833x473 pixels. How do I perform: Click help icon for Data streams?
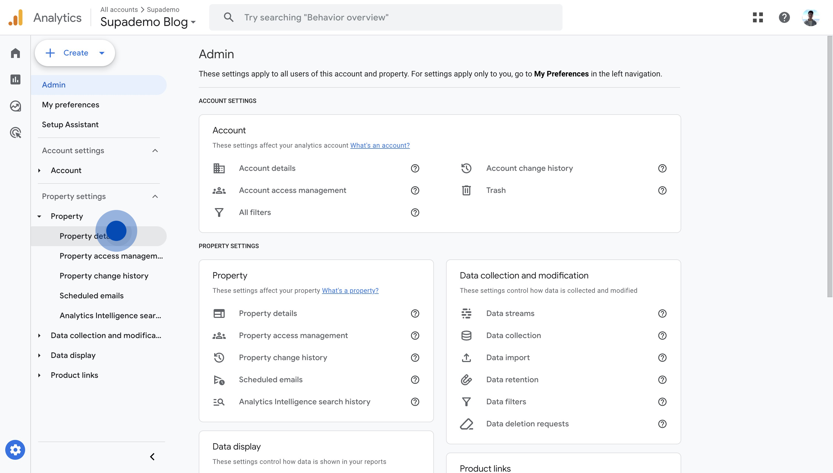[x=662, y=313]
